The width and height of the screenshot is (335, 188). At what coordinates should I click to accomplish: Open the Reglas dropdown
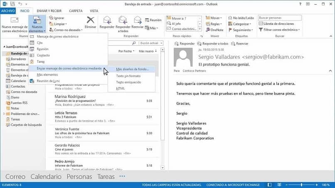coord(214,24)
